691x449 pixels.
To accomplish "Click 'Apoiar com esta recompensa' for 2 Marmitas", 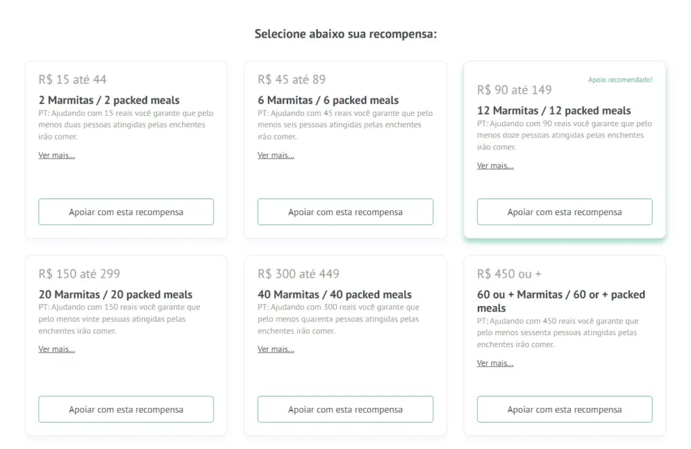I will (126, 212).
